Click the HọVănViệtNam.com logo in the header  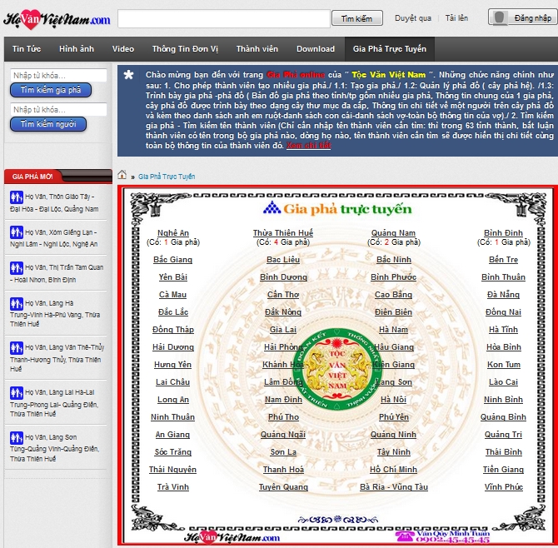coord(56,18)
